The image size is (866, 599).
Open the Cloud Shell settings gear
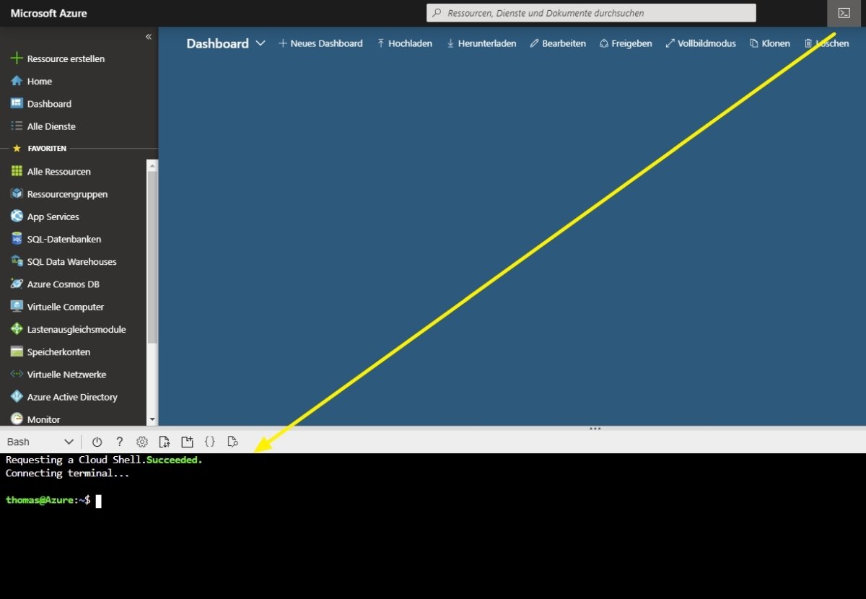(x=141, y=442)
